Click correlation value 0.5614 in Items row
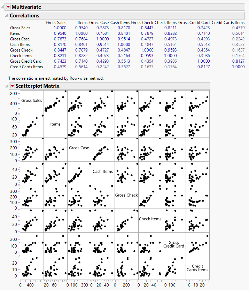 click(238, 33)
